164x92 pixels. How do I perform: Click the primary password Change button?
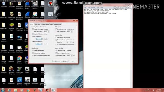click(x=38, y=39)
